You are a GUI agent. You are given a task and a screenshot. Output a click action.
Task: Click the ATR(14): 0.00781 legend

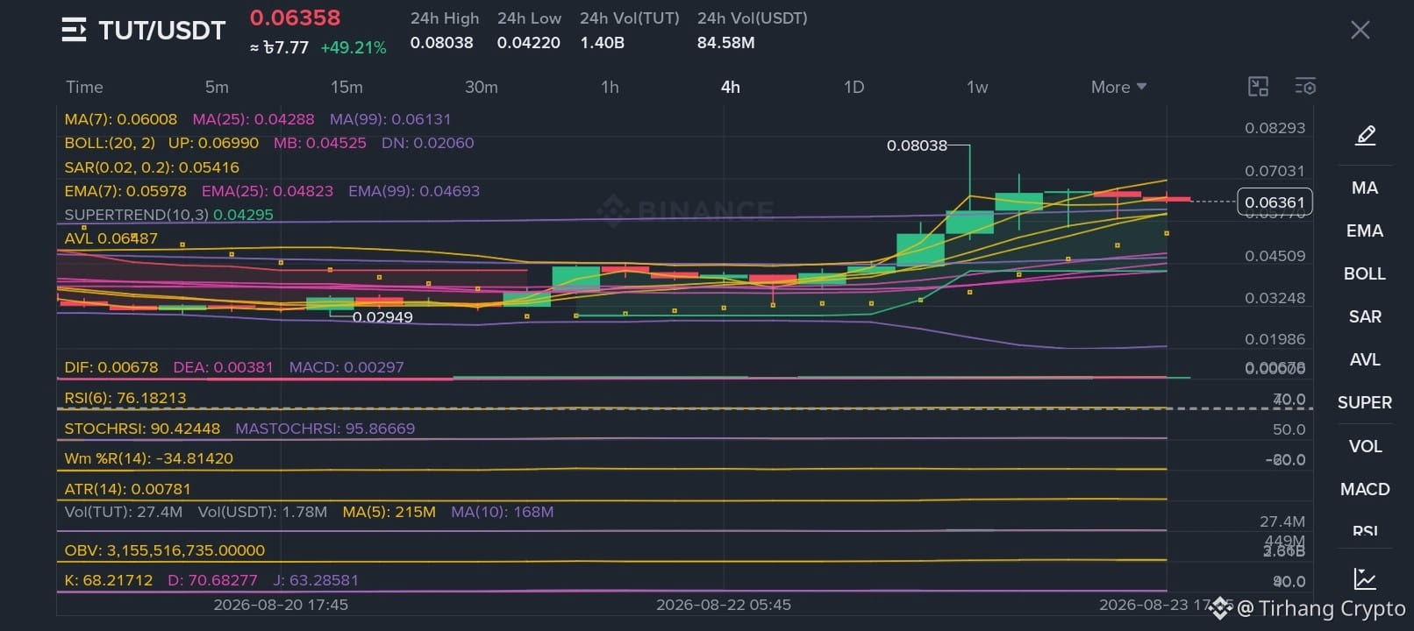pyautogui.click(x=127, y=489)
